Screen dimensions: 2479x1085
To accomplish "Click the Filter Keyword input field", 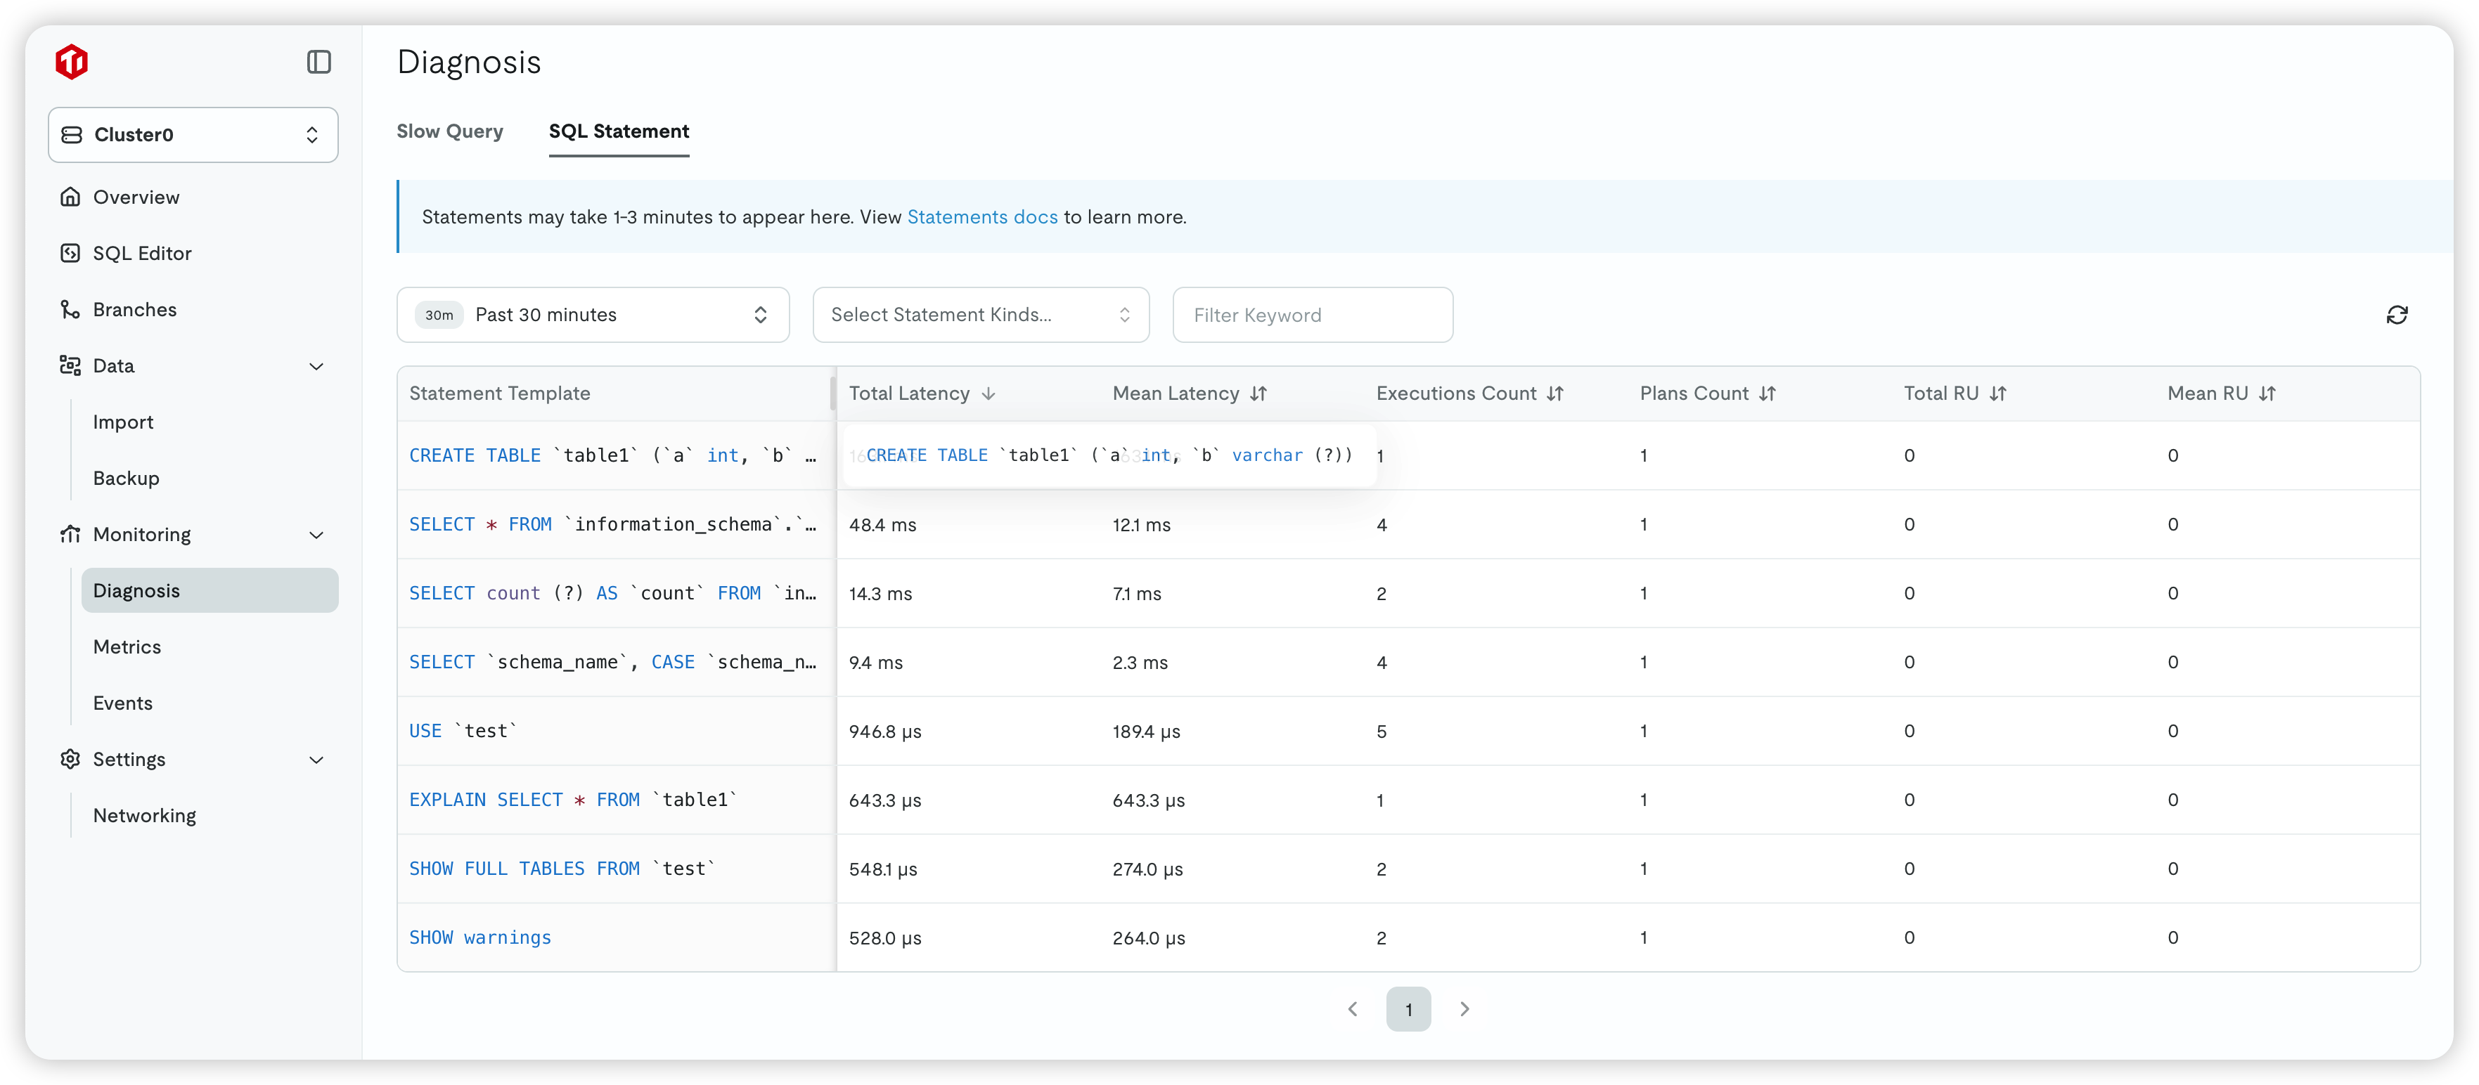I will click(1312, 315).
